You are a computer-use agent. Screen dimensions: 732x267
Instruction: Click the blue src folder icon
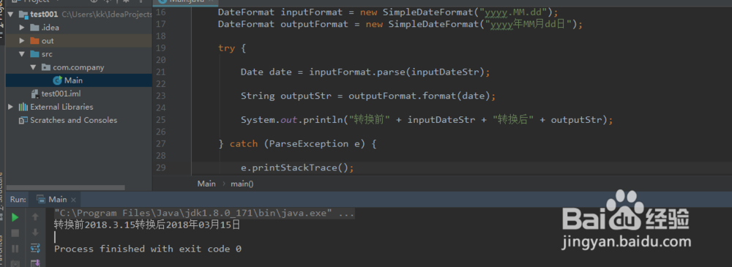tap(34, 53)
